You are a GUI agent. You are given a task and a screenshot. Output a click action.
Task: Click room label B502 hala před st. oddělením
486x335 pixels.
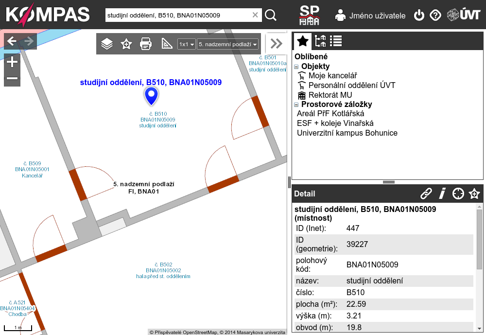(163, 270)
